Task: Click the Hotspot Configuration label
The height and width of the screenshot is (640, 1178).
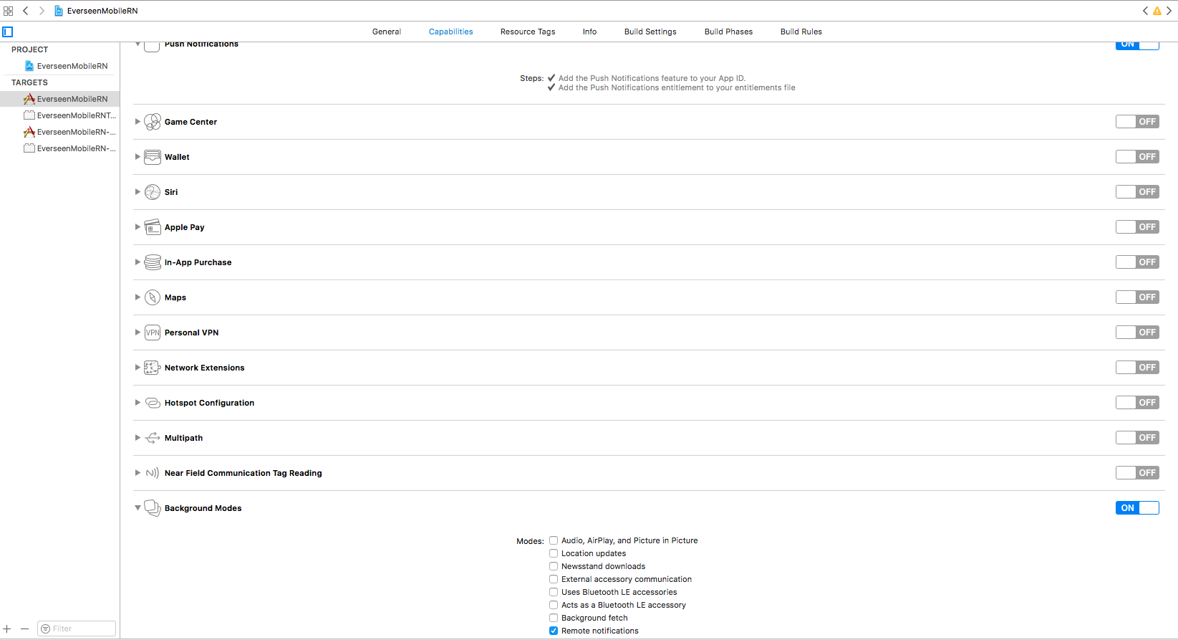Action: (x=209, y=403)
